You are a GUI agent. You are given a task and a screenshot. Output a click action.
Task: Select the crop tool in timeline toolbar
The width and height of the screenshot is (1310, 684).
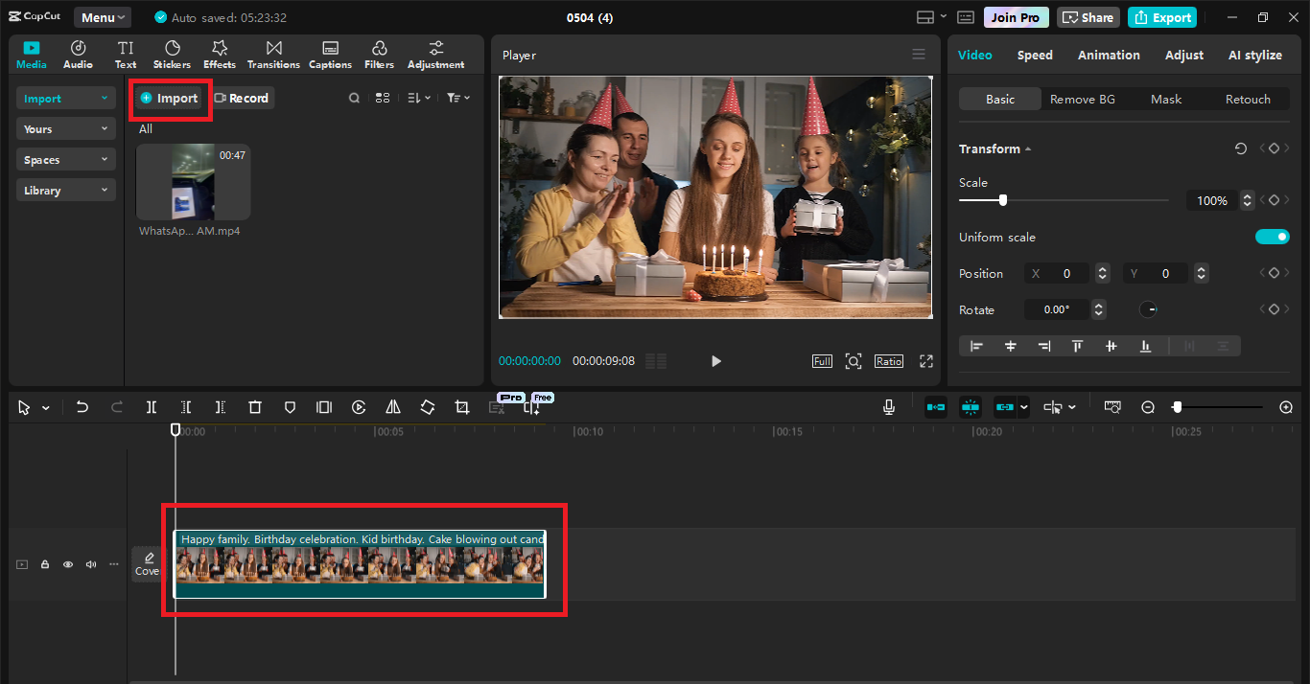click(462, 407)
